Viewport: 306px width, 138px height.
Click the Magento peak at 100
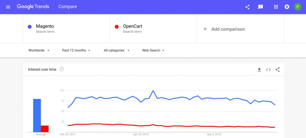click(x=153, y=91)
